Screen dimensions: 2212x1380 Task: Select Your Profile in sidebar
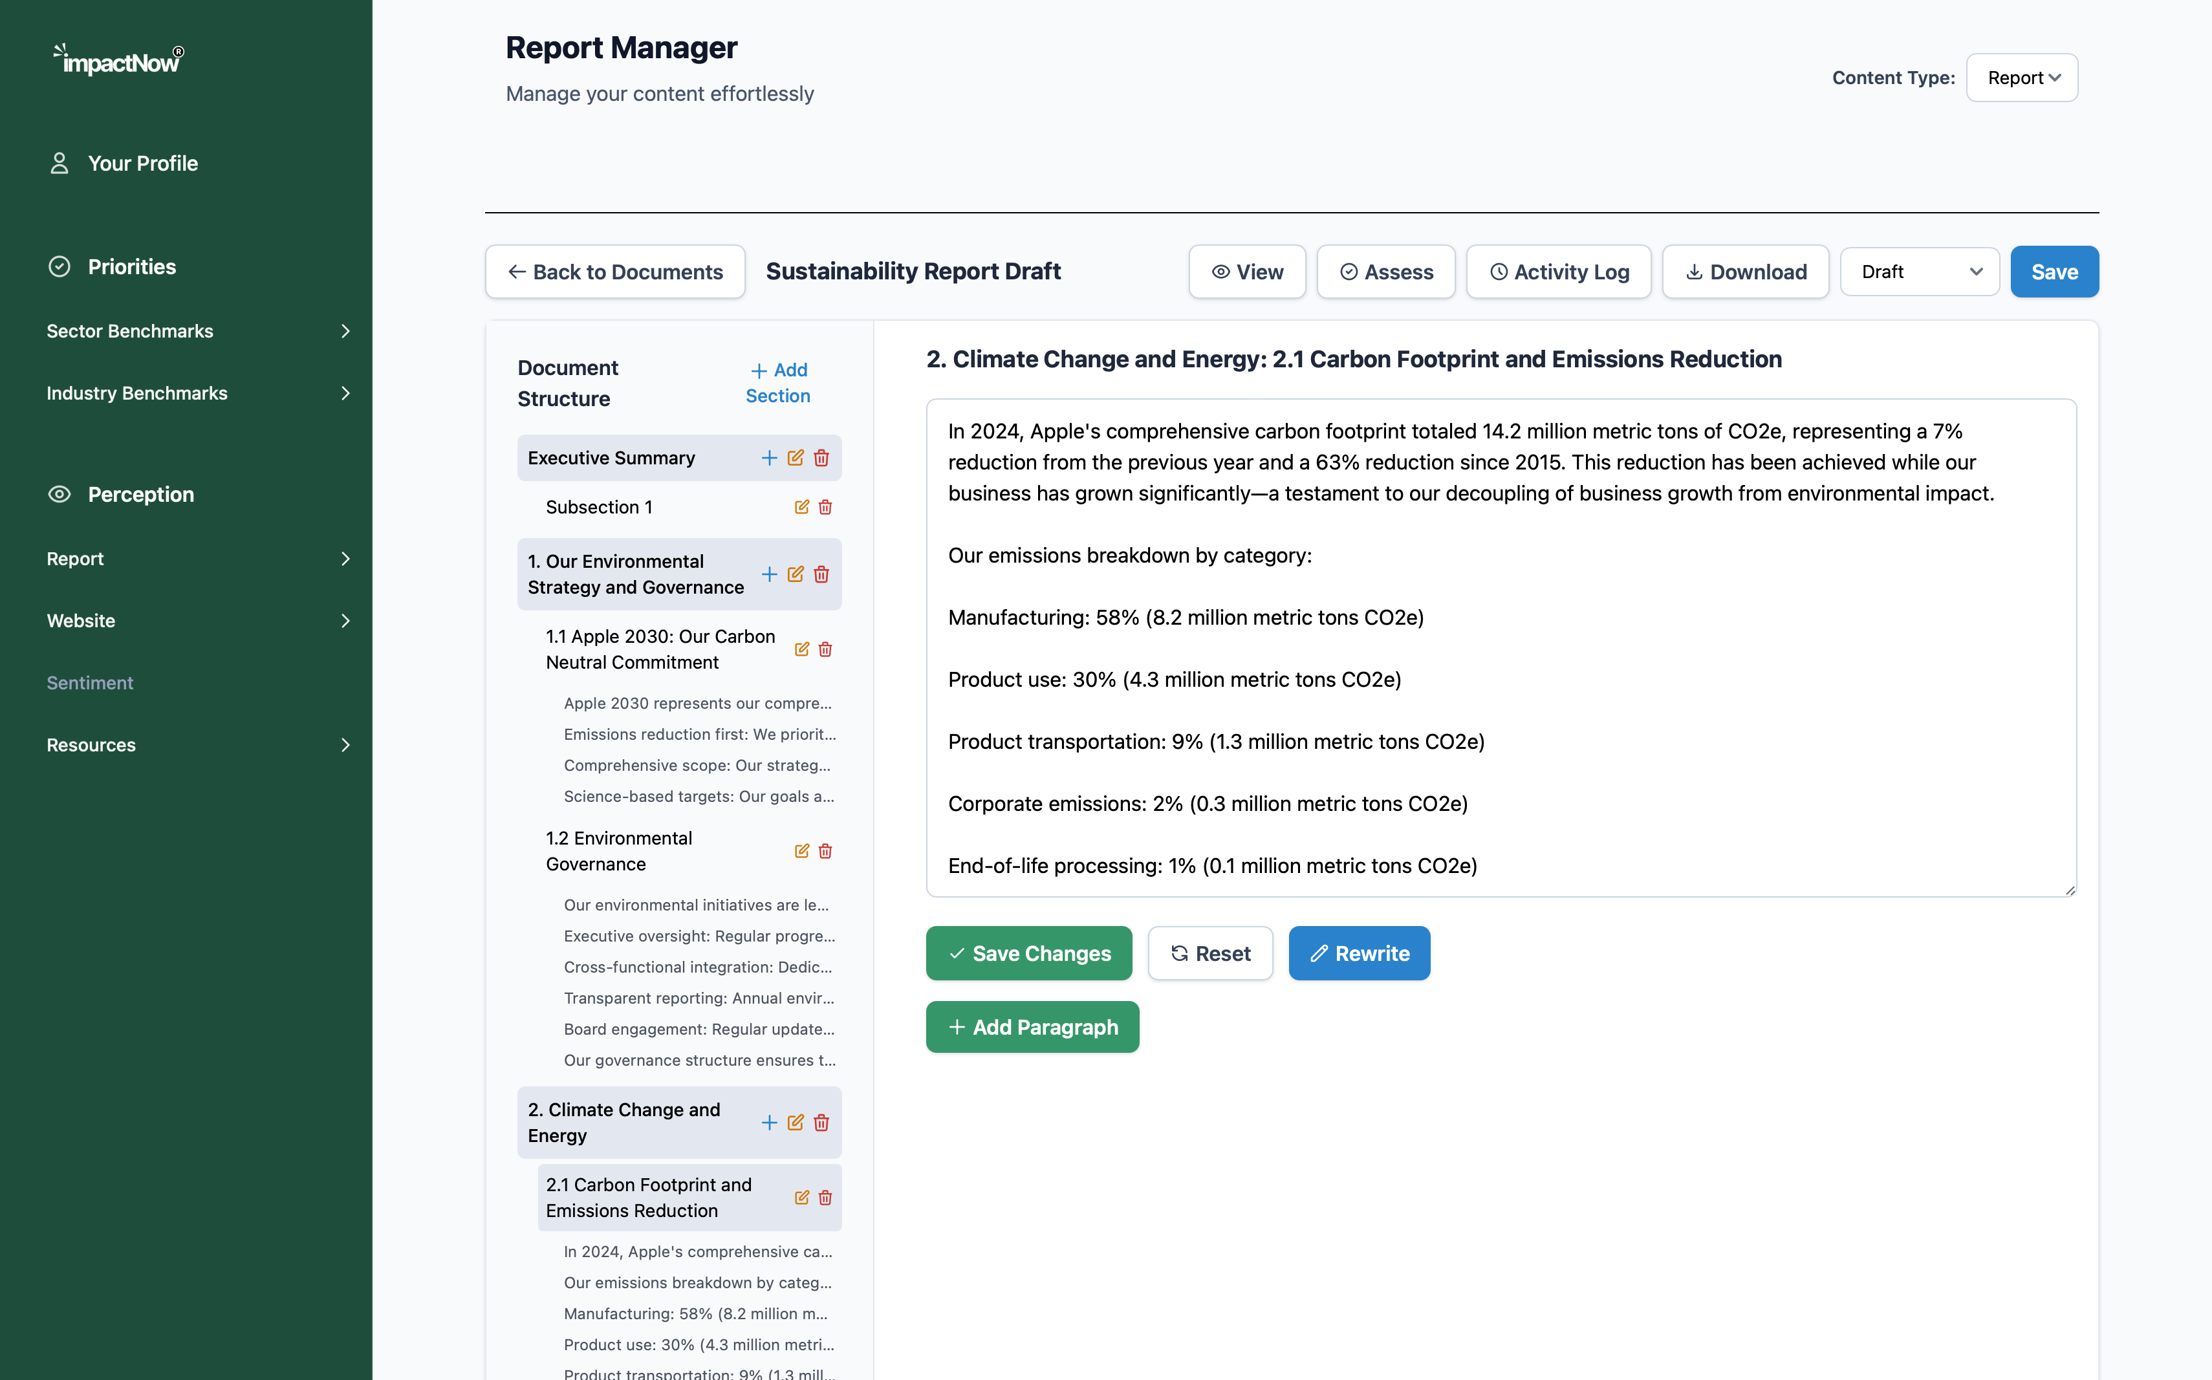(x=142, y=164)
